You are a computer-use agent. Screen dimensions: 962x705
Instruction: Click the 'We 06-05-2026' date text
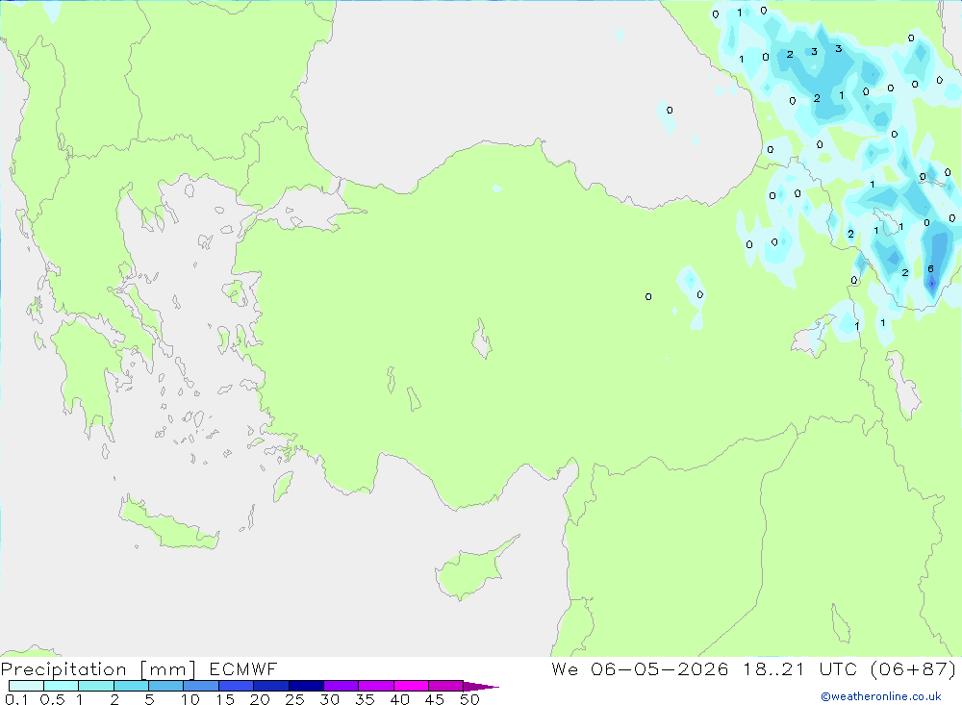[640, 668]
